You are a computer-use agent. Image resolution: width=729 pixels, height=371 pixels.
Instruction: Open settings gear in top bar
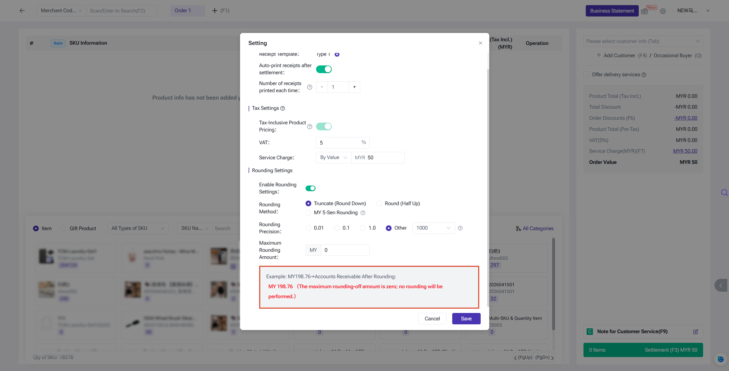663,11
